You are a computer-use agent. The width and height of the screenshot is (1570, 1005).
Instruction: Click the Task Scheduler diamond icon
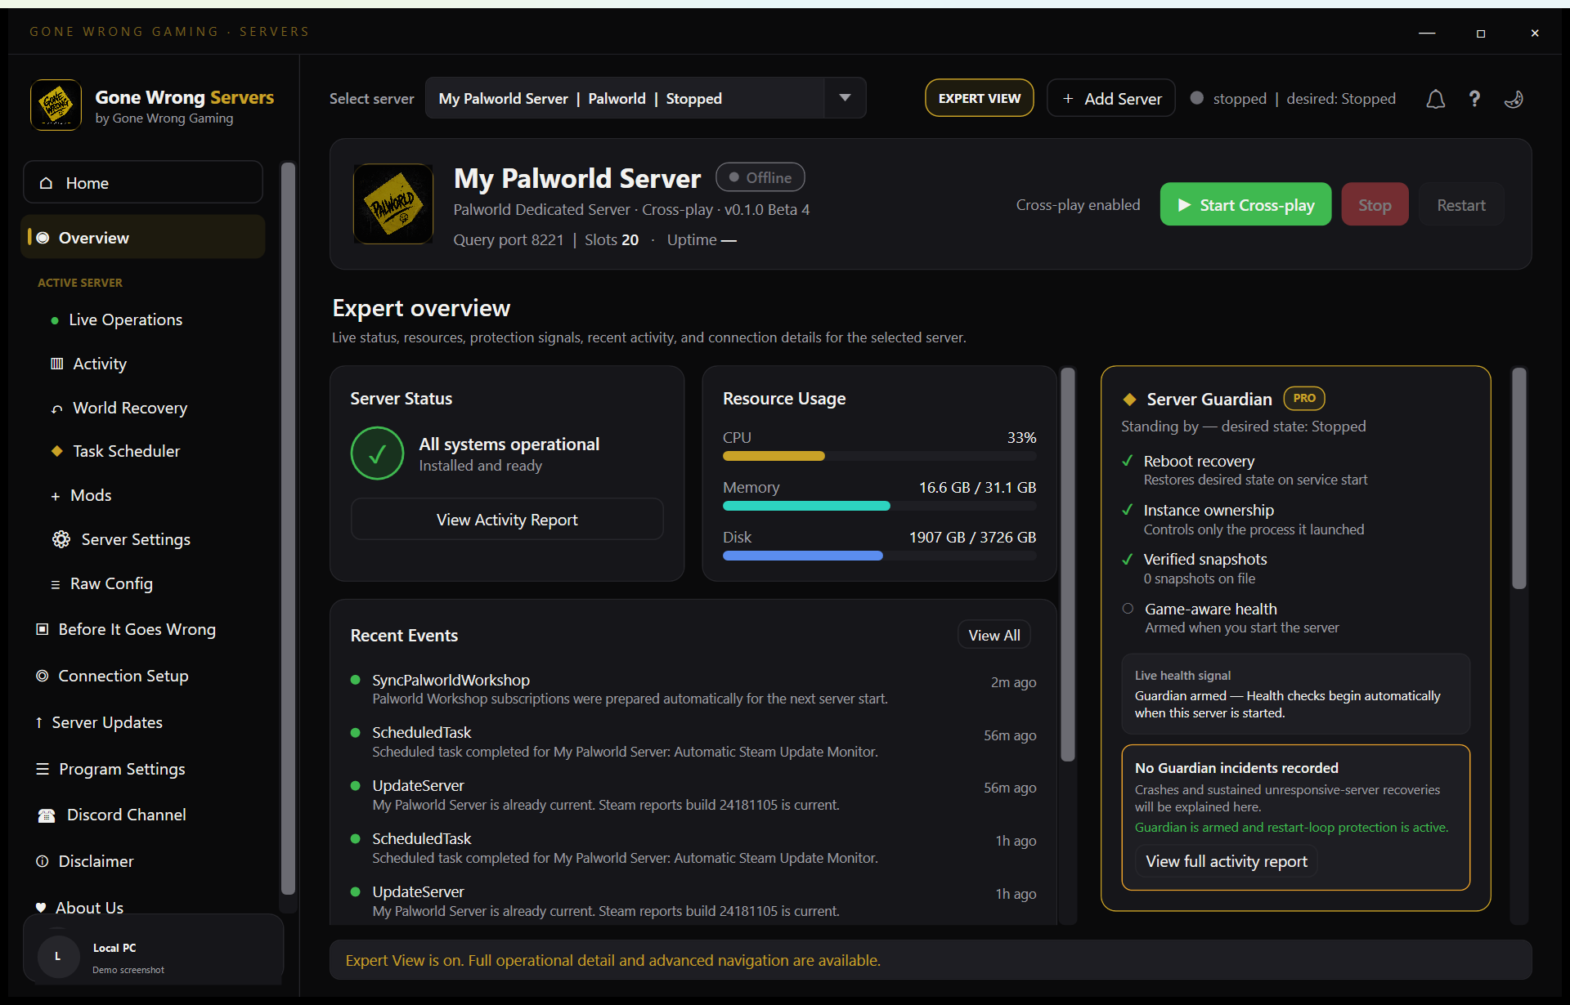tap(56, 451)
